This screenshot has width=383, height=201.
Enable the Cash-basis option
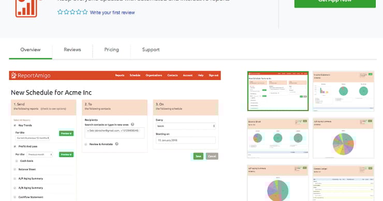[x=17, y=161]
